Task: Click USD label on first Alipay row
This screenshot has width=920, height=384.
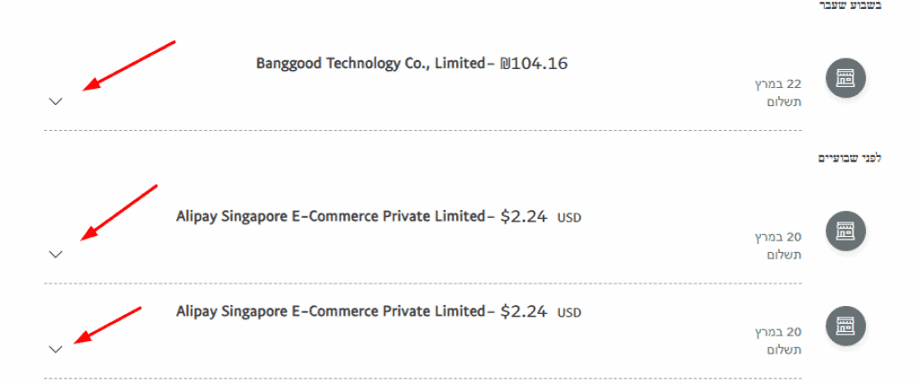Action: pyautogui.click(x=570, y=218)
